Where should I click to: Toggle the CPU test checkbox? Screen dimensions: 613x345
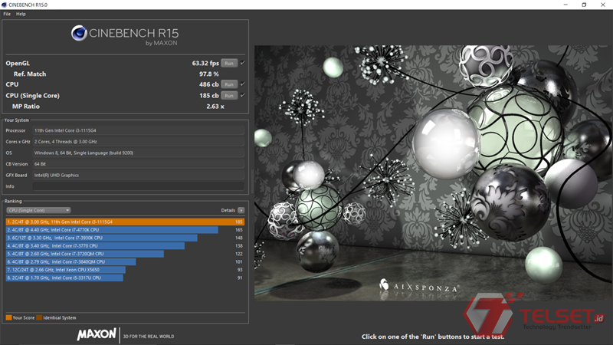pyautogui.click(x=243, y=84)
